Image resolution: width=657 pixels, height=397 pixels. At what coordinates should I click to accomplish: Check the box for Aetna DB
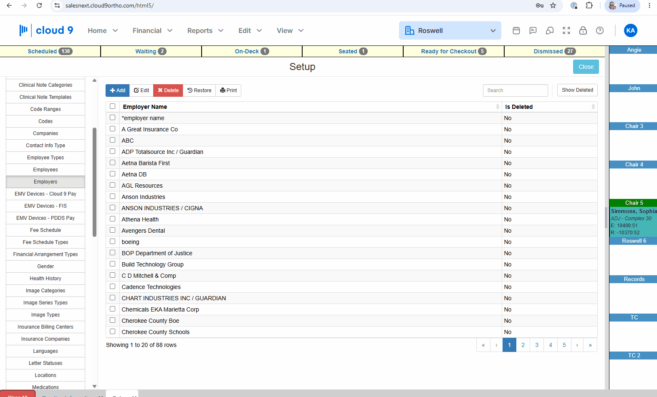[x=112, y=174]
